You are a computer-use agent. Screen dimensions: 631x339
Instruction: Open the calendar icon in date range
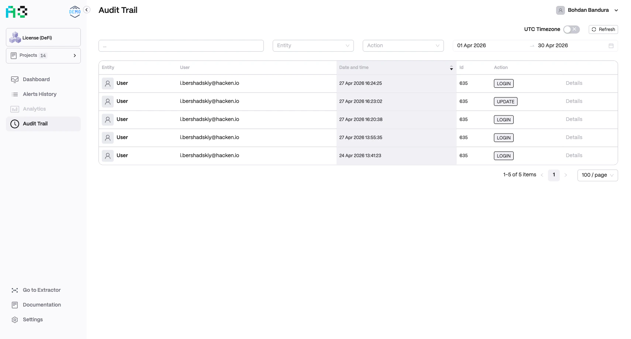pos(611,46)
